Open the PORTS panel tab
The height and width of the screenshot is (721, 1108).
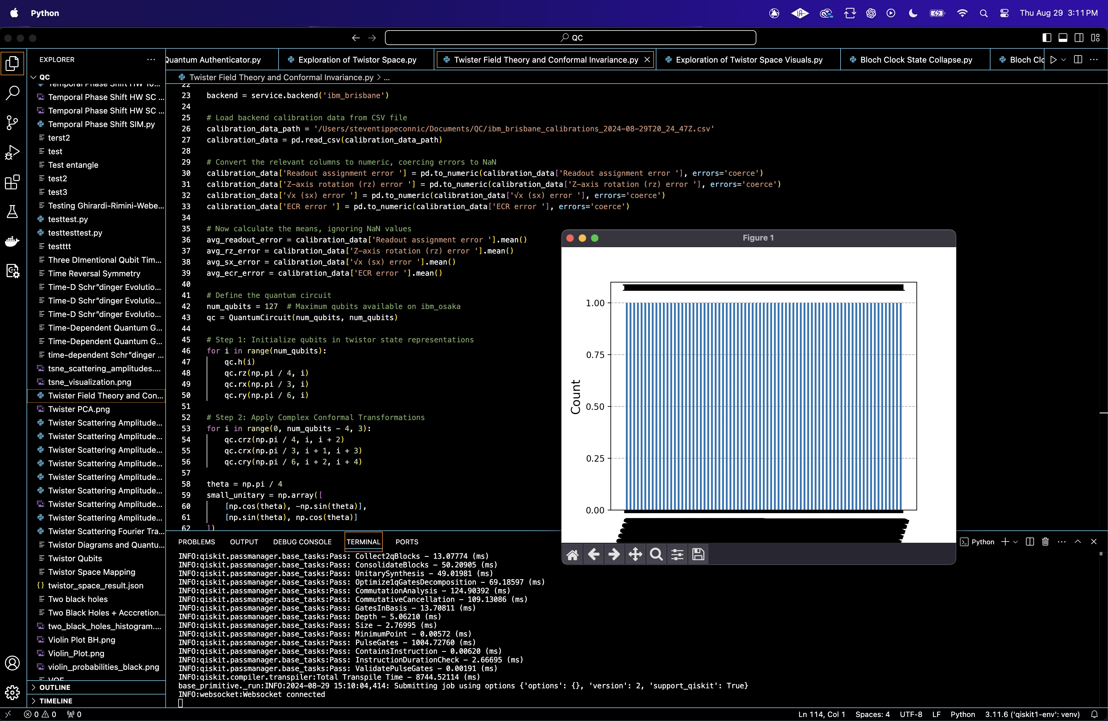tap(407, 542)
